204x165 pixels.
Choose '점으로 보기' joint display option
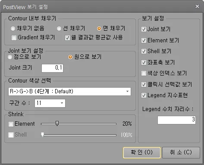(10, 57)
